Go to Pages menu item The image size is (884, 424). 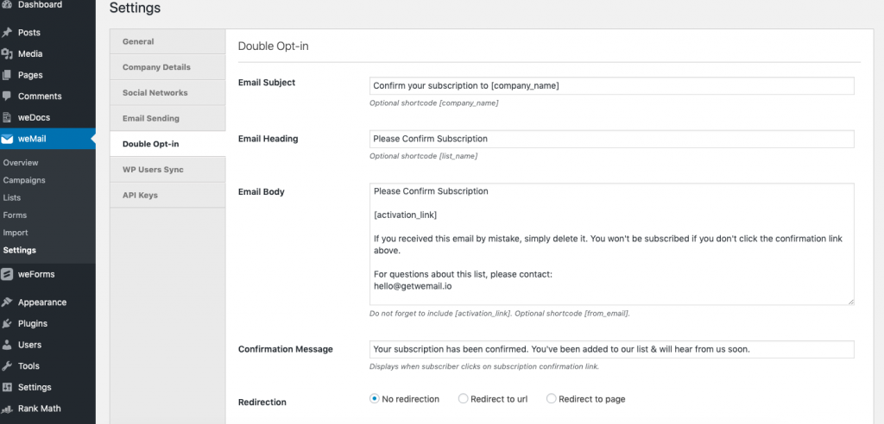pos(30,75)
